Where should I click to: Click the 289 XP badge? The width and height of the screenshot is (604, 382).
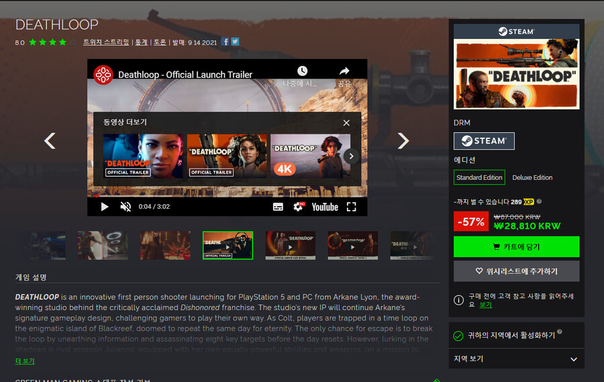[522, 201]
